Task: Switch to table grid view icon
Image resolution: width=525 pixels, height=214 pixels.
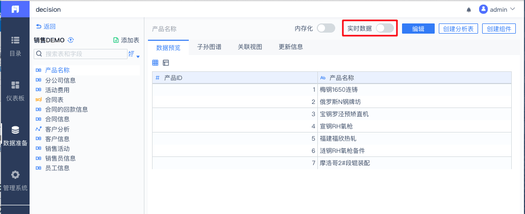Action: (156, 63)
